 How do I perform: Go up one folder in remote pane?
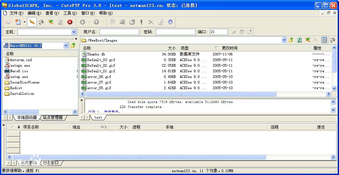click(x=291, y=40)
